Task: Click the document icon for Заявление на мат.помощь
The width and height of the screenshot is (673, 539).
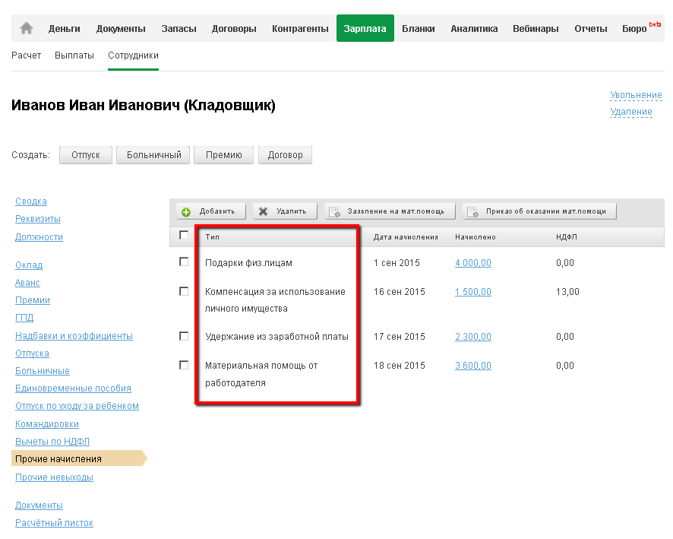Action: pyautogui.click(x=334, y=211)
